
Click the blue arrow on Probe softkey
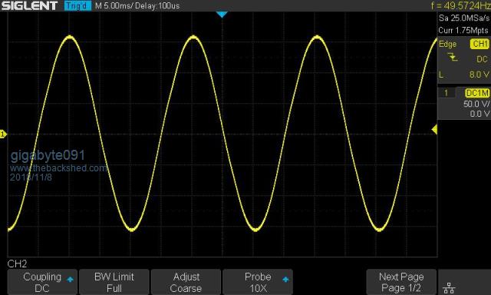click(285, 280)
